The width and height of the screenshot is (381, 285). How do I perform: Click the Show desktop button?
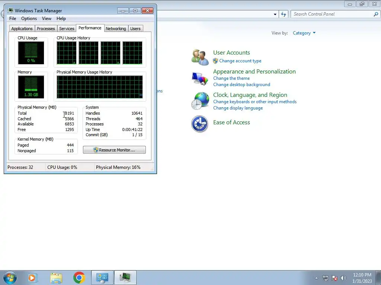click(378, 278)
